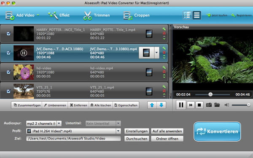
Task: Open the Effekt magic wand tool
Action: tap(59, 16)
